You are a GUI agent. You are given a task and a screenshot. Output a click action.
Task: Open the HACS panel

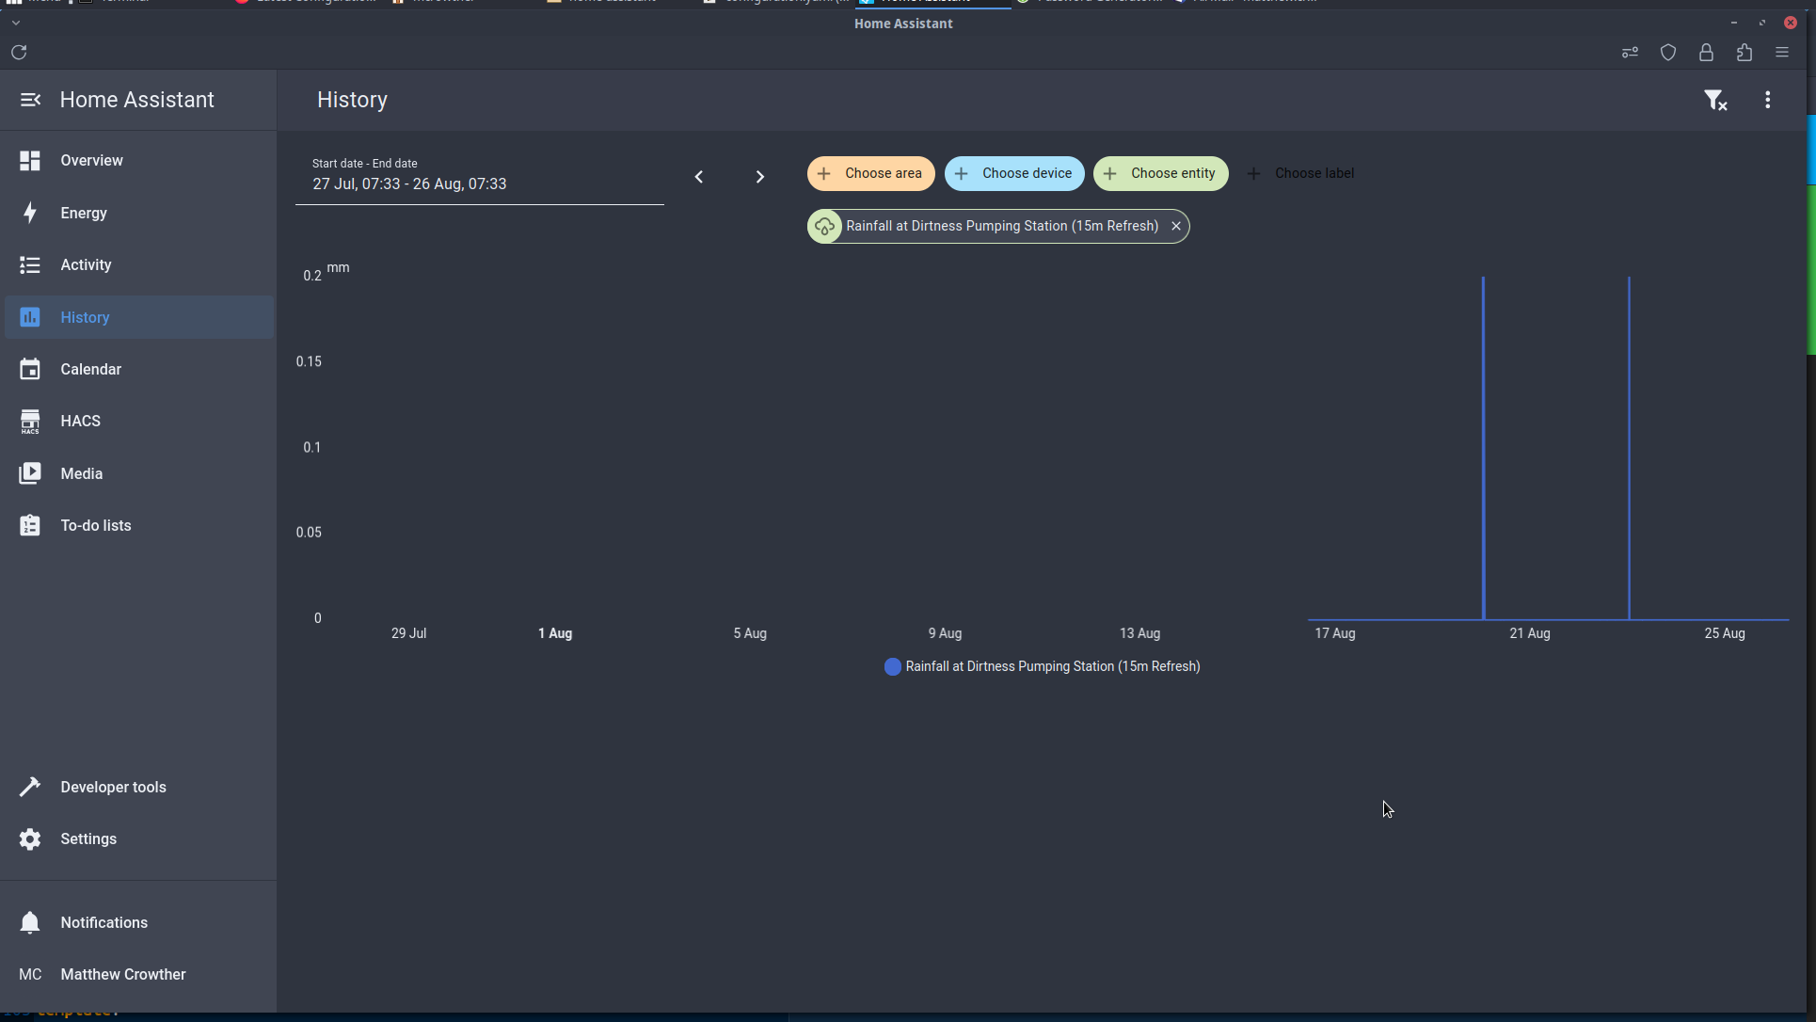pyautogui.click(x=80, y=421)
